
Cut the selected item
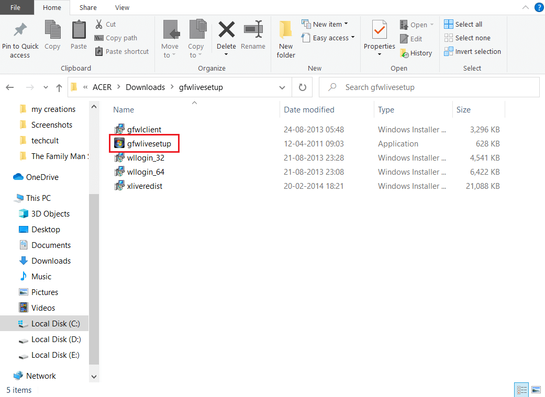pyautogui.click(x=106, y=24)
